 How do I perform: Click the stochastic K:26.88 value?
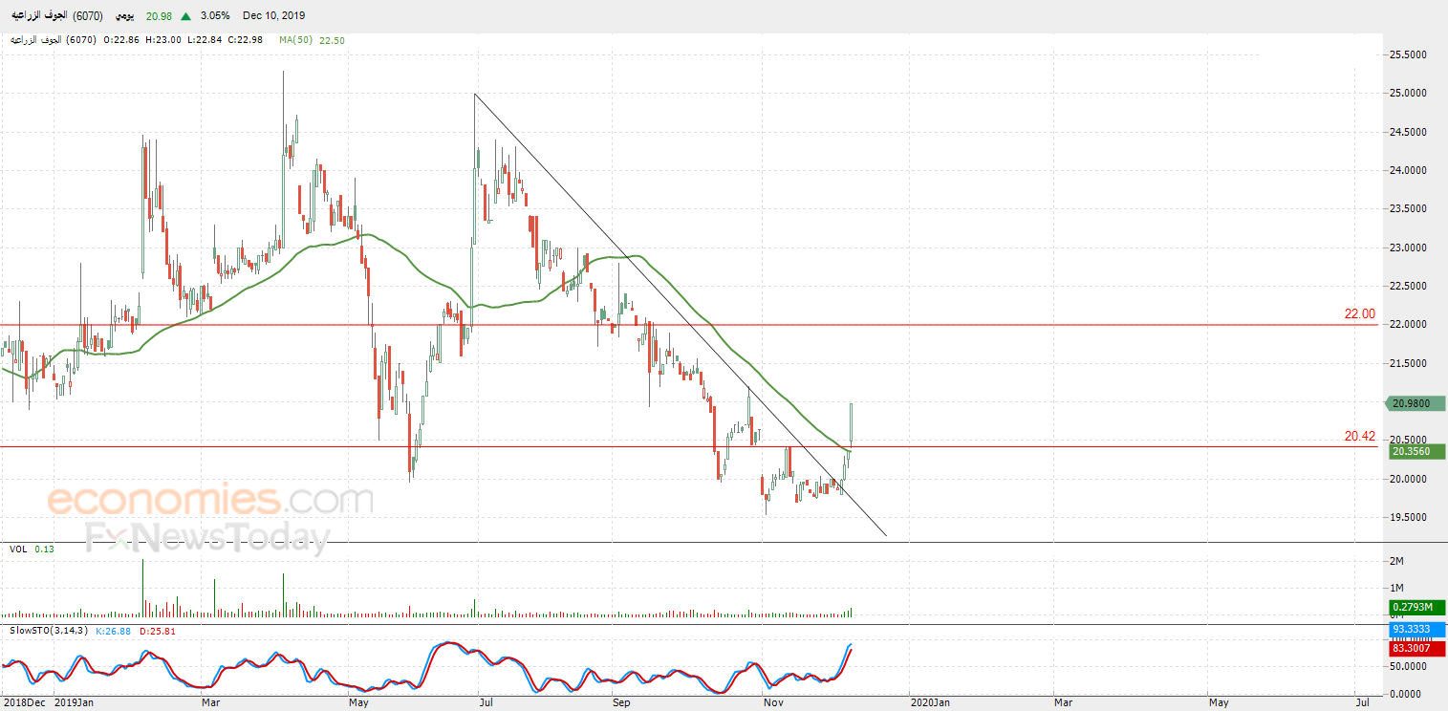pyautogui.click(x=115, y=631)
